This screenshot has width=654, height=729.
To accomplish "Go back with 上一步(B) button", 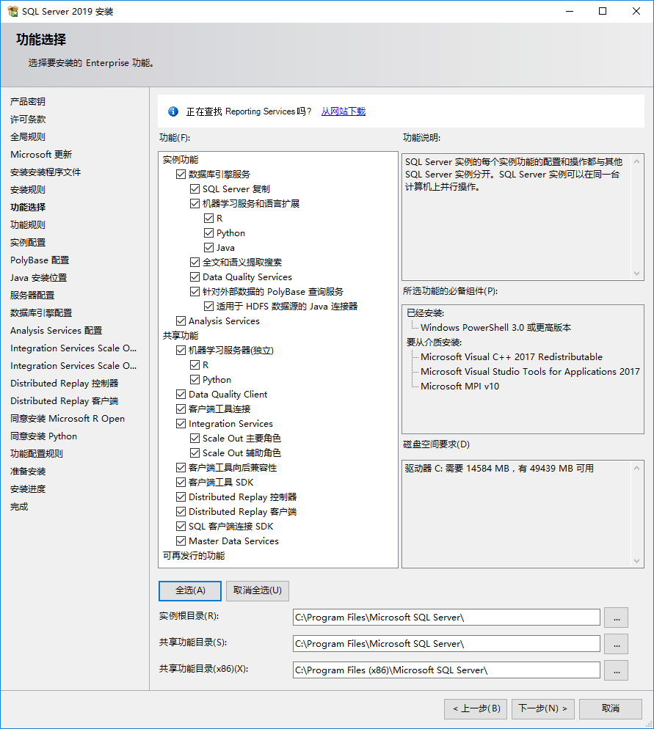I will pos(476,709).
